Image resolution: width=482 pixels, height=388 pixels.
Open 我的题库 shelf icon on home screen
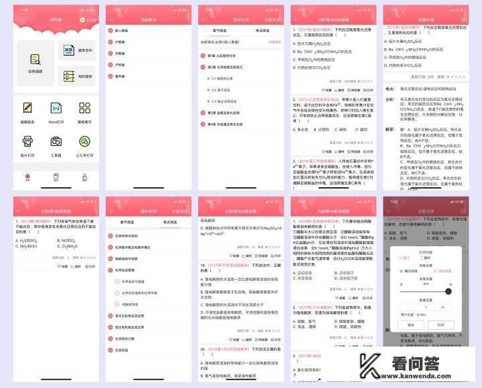69,76
